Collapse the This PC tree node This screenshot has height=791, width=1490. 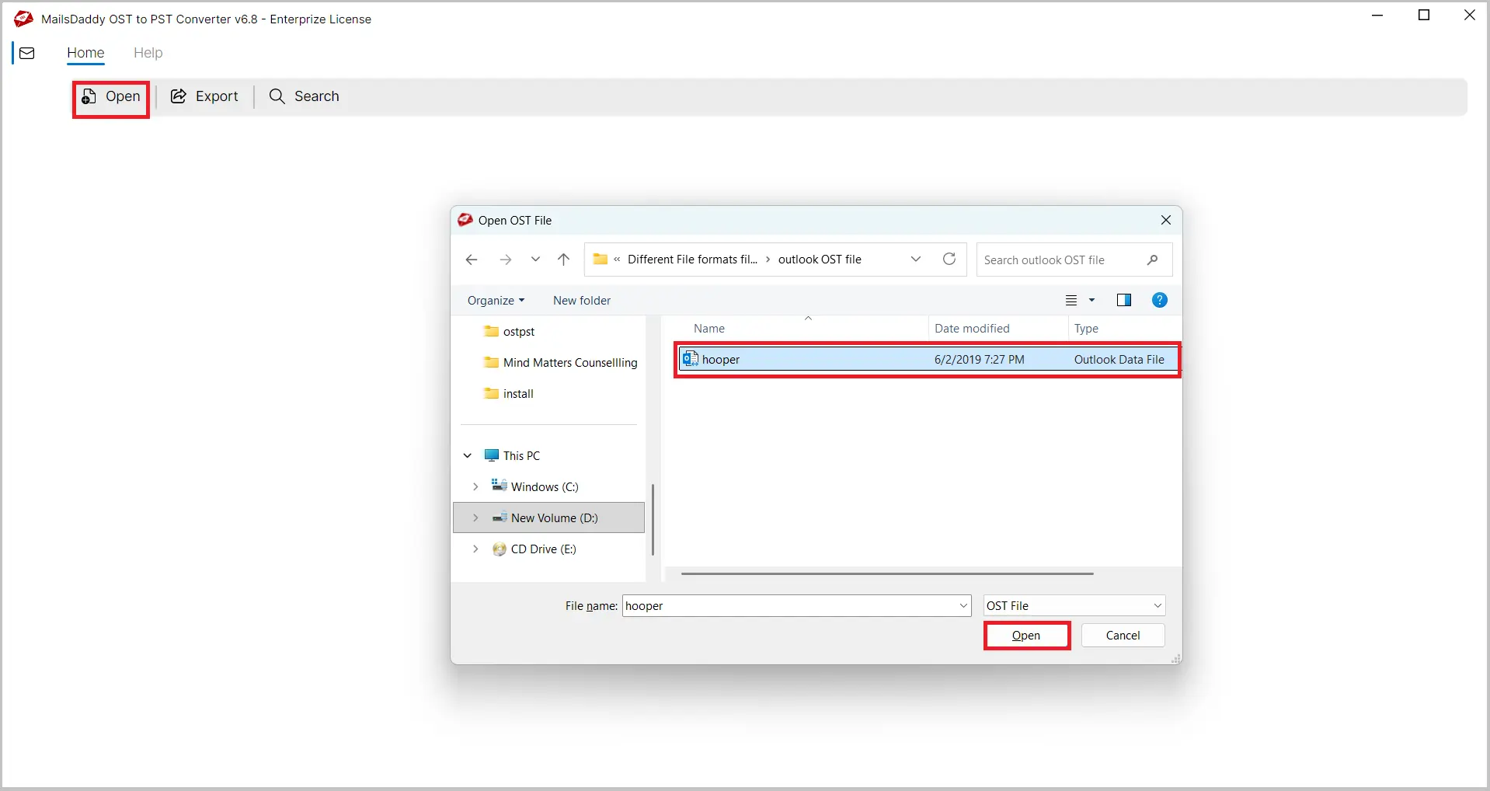468,456
